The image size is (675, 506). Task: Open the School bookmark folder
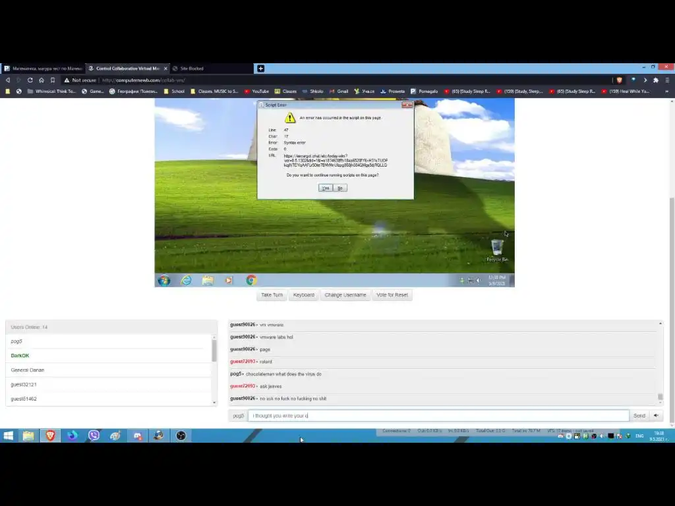[174, 91]
